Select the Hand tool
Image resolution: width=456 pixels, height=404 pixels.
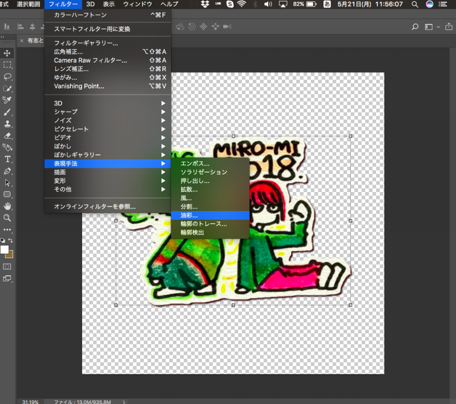(x=7, y=206)
